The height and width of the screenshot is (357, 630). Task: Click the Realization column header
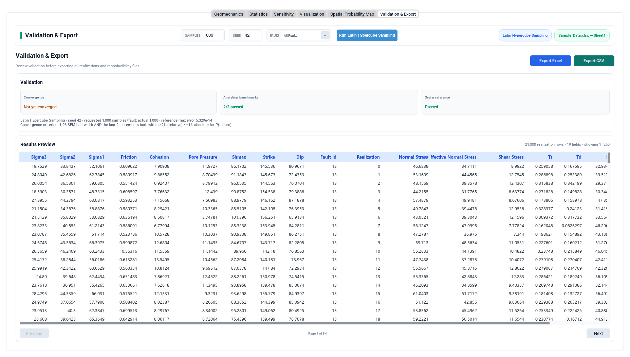(x=368, y=157)
